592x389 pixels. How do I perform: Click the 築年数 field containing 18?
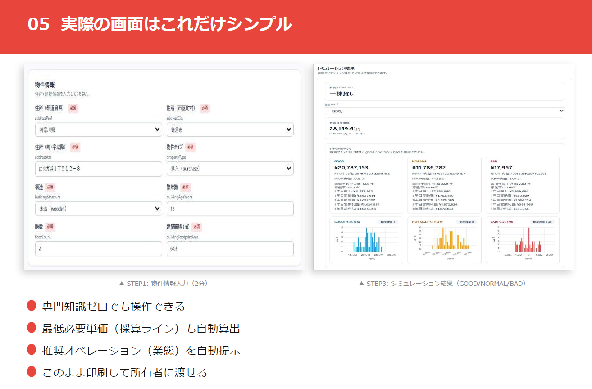pyautogui.click(x=230, y=209)
